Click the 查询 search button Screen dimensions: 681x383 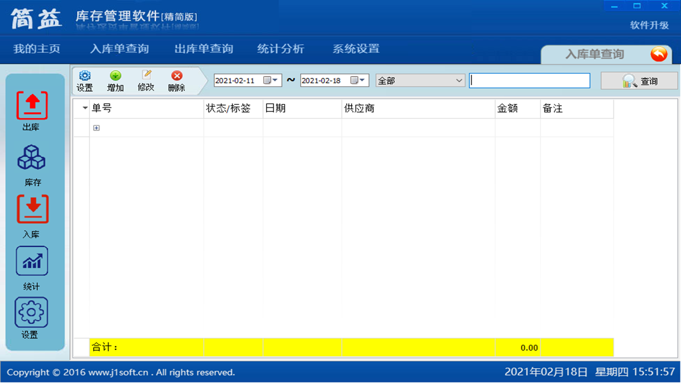(x=638, y=80)
